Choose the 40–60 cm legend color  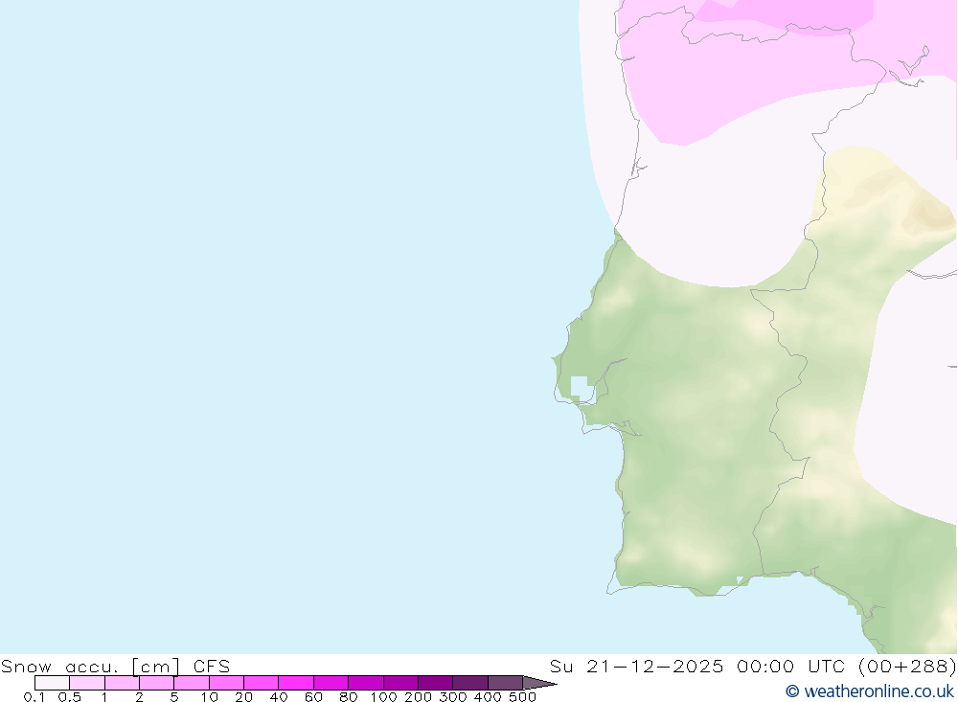tap(296, 683)
